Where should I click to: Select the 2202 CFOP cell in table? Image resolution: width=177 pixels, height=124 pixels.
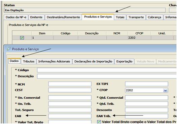click(x=139, y=38)
